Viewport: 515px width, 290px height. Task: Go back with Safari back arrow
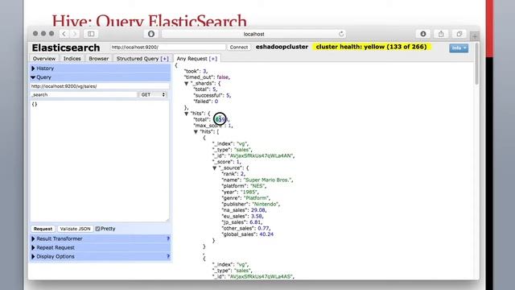64,34
